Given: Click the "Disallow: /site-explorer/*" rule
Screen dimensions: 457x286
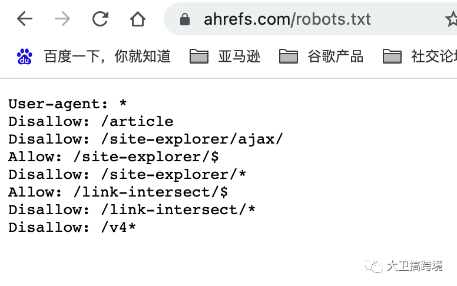Looking at the screenshot, I should pos(127,175).
